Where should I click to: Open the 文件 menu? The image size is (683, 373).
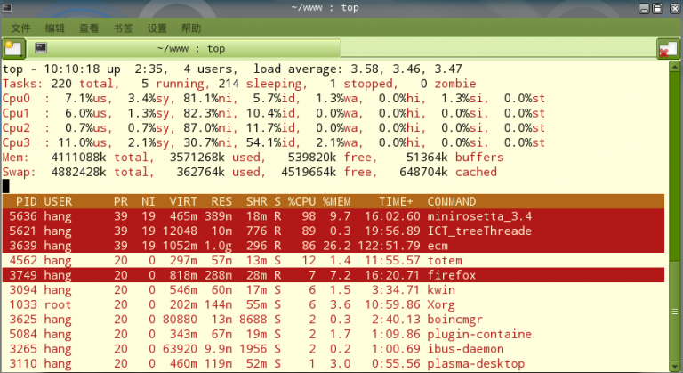point(20,28)
